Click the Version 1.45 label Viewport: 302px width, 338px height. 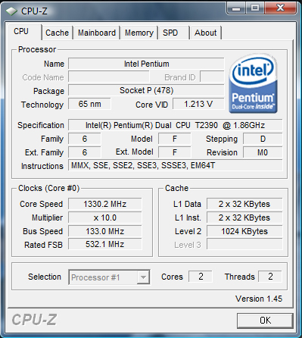point(259,299)
